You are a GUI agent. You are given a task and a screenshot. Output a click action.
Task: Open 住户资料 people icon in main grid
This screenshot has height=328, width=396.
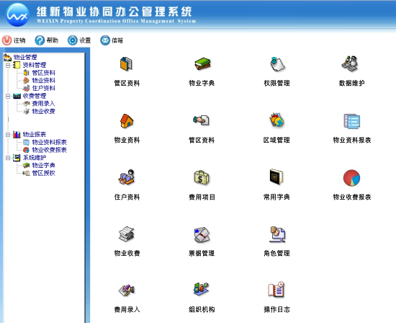[x=127, y=177]
